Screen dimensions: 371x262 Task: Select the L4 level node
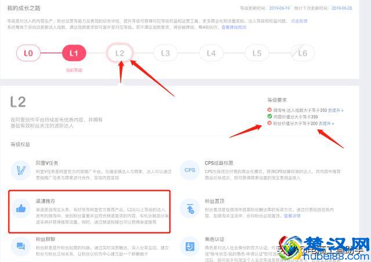211,53
